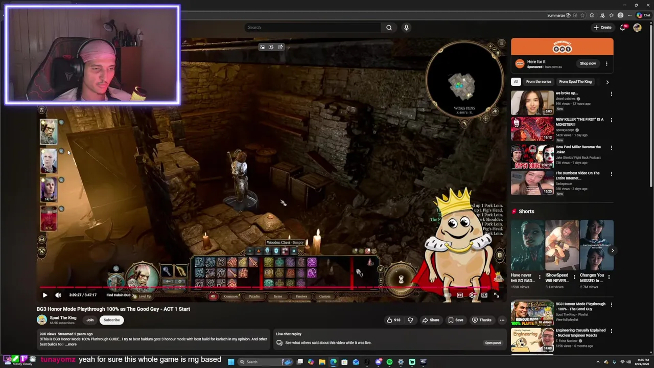
Task: Open options menu on the BWS ad
Action: click(606, 63)
